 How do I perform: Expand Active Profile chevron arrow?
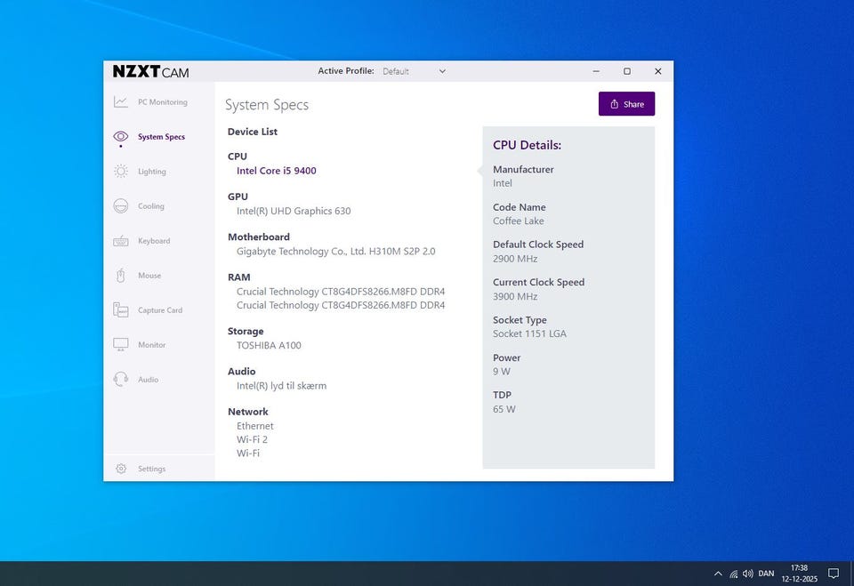[442, 71]
